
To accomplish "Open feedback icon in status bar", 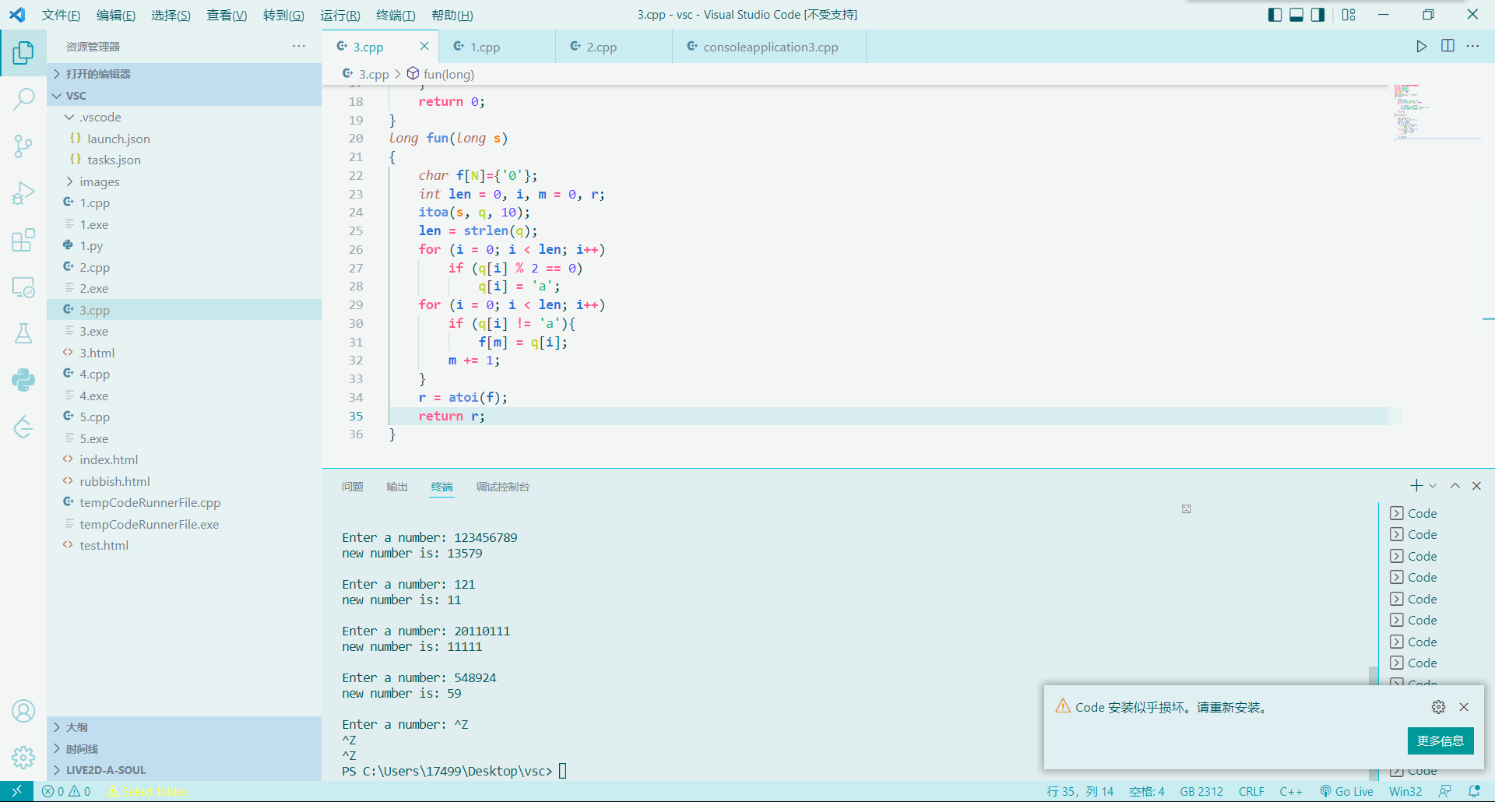I will click(1445, 791).
